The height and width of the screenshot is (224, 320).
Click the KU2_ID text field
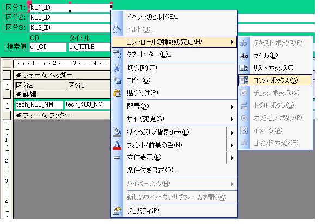[70, 17]
